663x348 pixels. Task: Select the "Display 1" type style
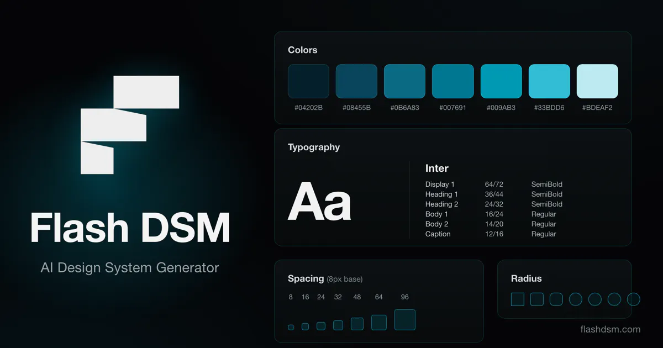pyautogui.click(x=440, y=184)
